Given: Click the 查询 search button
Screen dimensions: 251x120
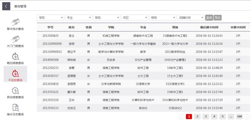Looking at the screenshot, I should coord(209,18).
